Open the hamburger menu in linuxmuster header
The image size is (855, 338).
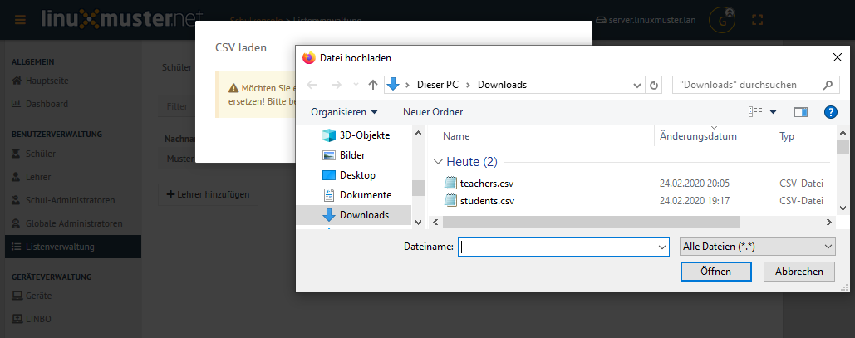(x=20, y=20)
